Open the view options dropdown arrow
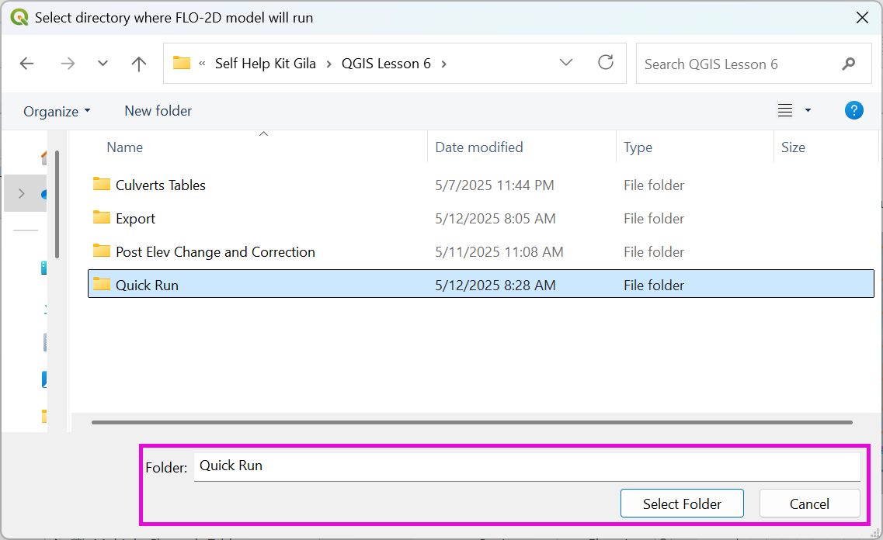Image resolution: width=883 pixels, height=540 pixels. coord(808,111)
